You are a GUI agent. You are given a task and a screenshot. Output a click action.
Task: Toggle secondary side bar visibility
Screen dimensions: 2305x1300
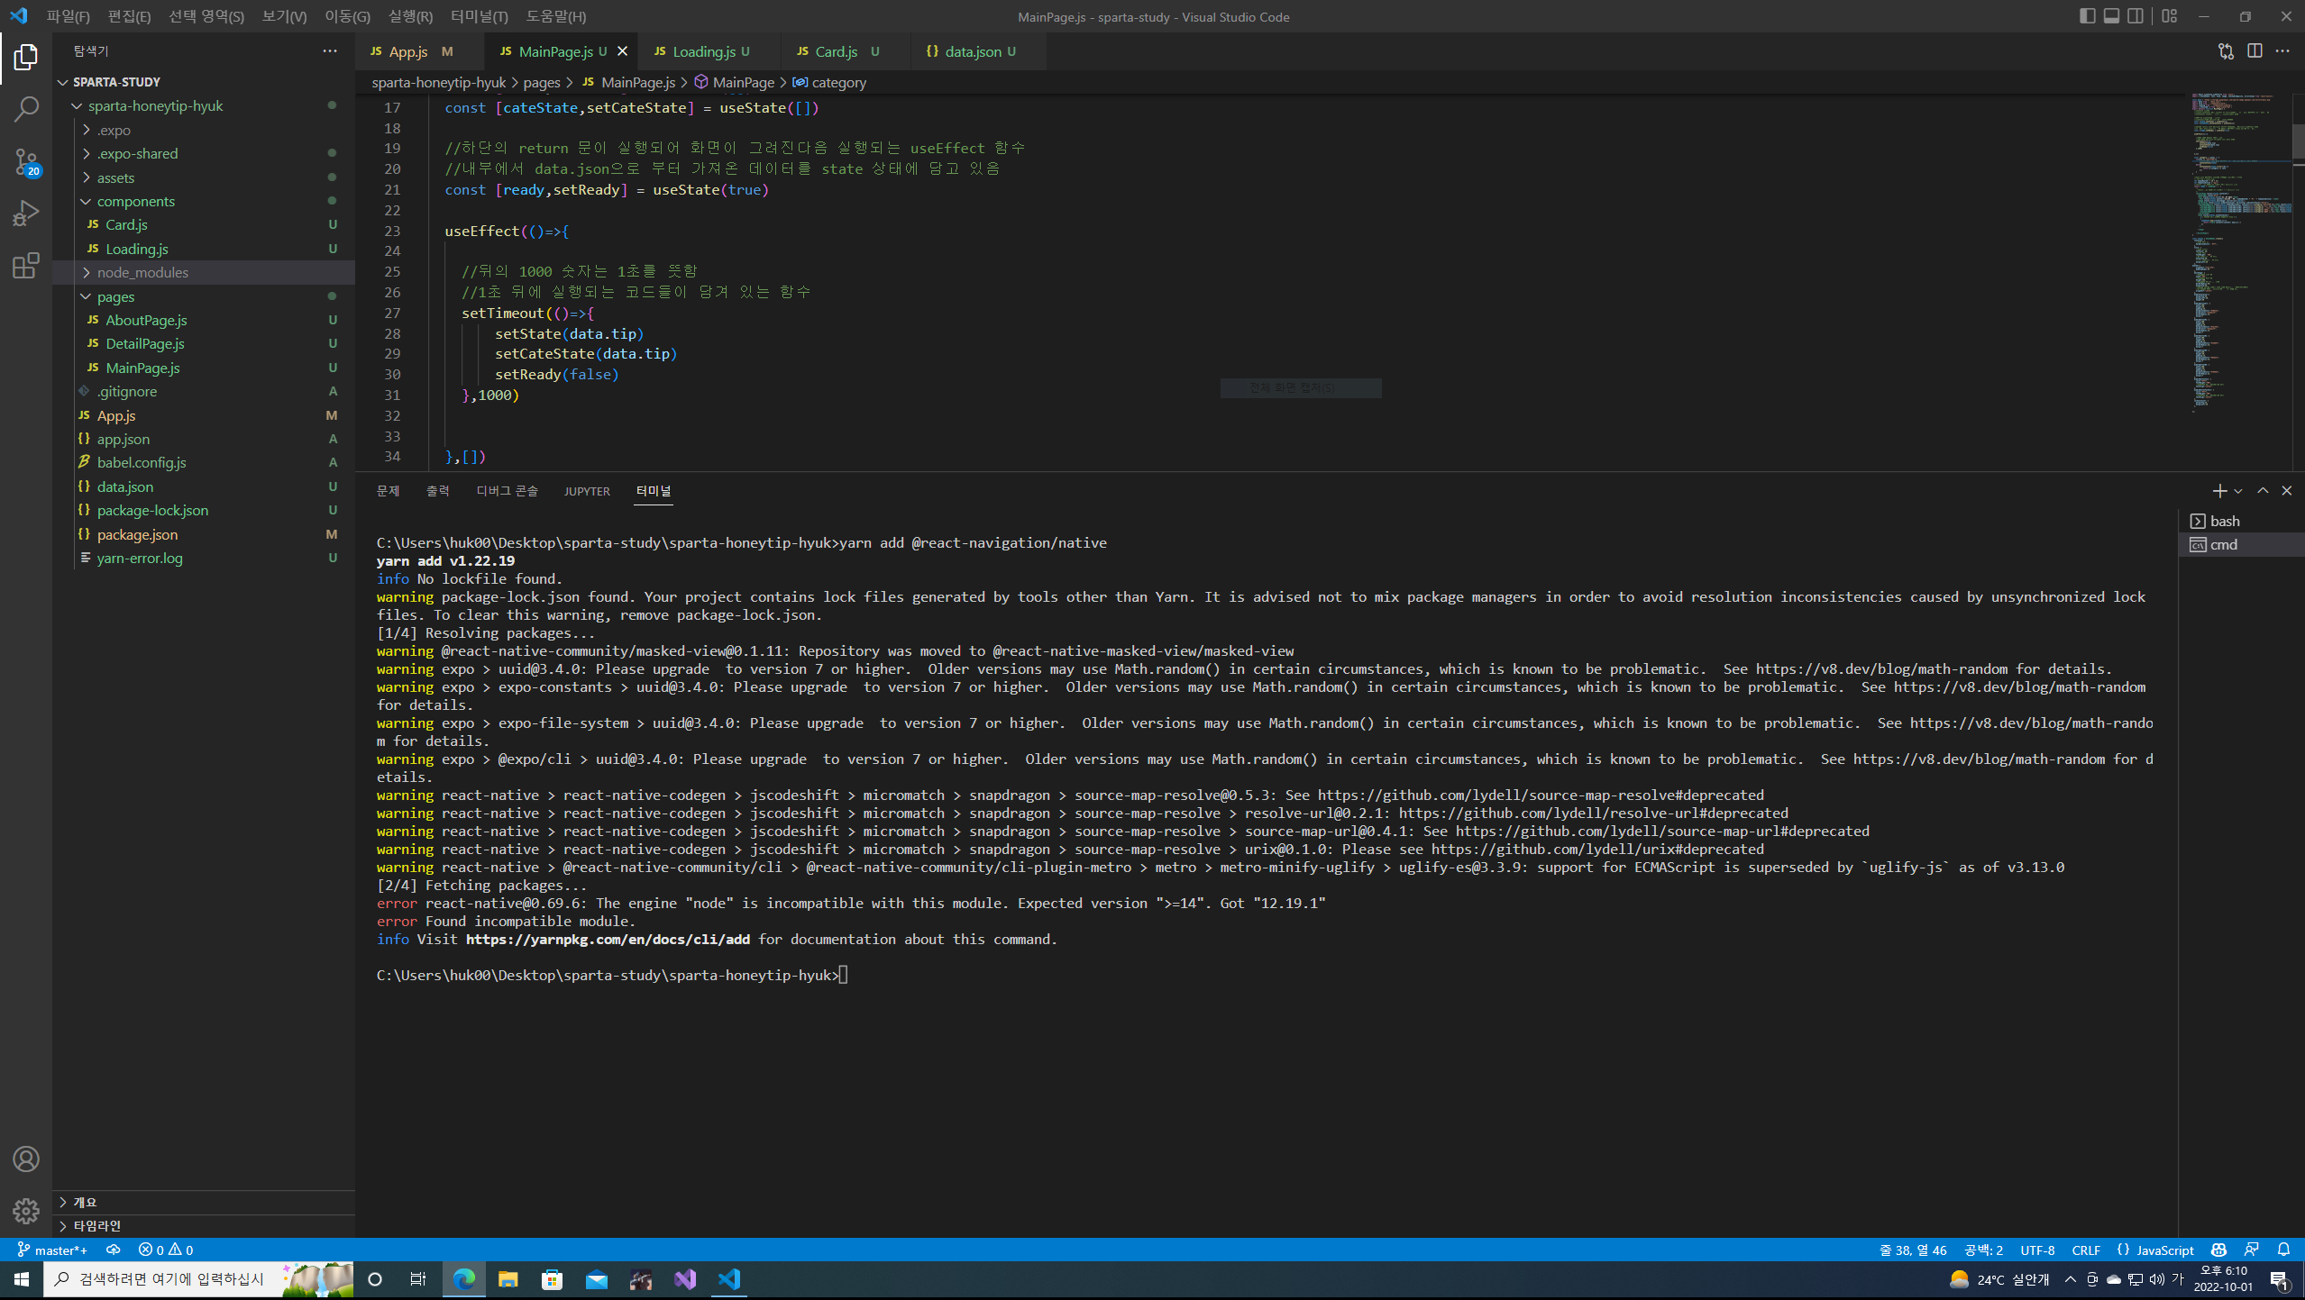pyautogui.click(x=2136, y=16)
